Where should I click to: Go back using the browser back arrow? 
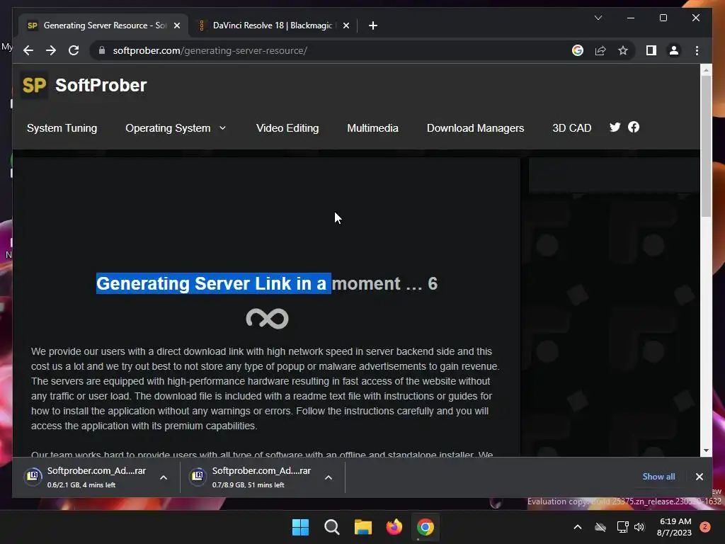click(x=28, y=50)
